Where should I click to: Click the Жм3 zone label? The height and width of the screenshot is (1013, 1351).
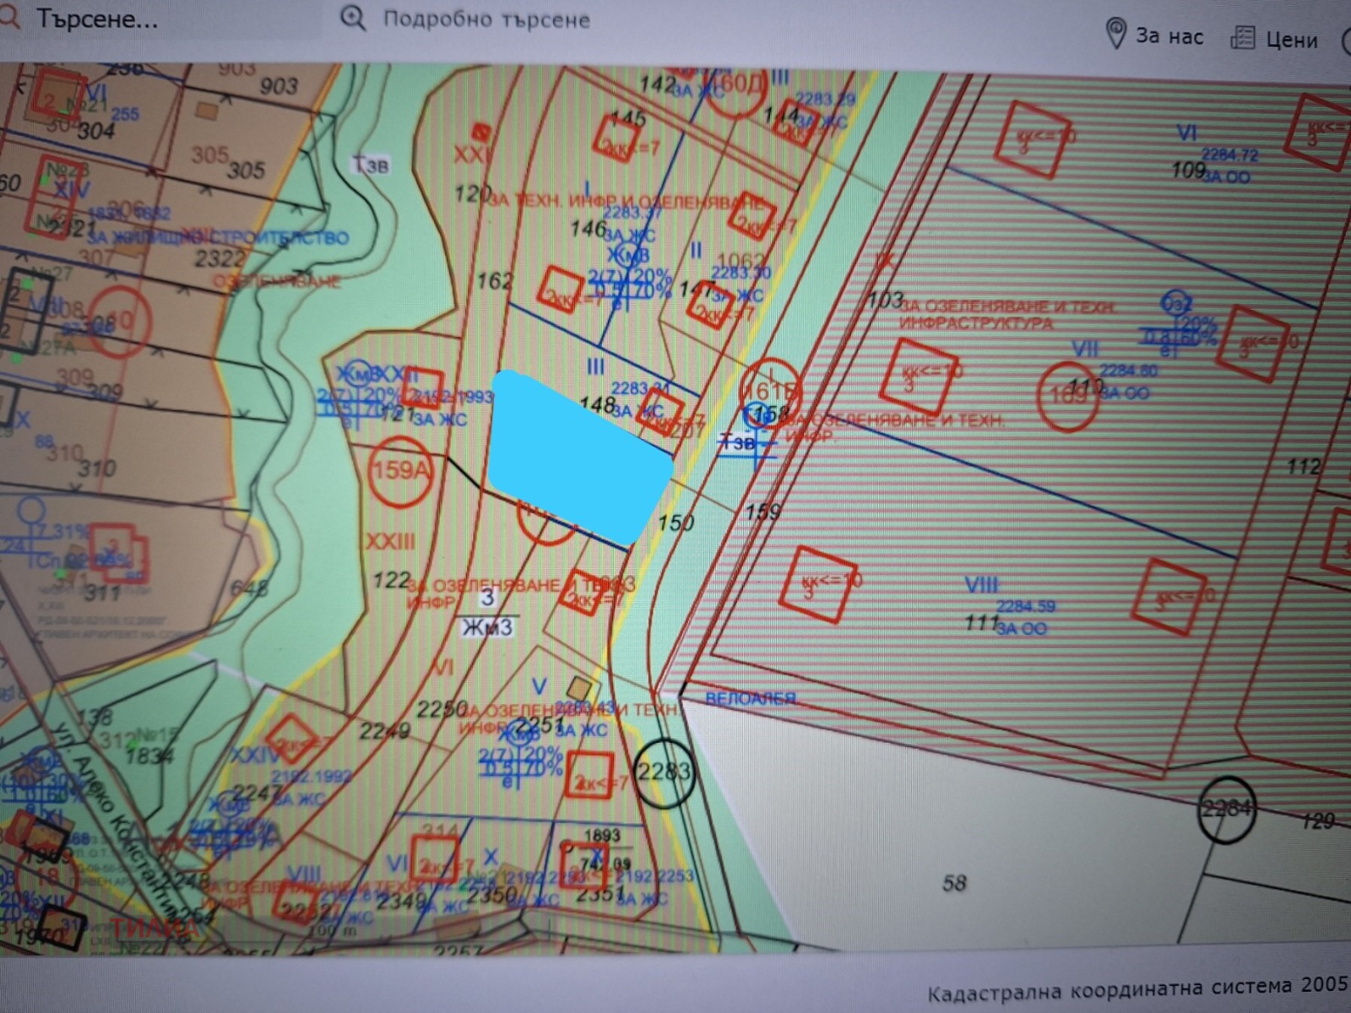click(x=488, y=627)
